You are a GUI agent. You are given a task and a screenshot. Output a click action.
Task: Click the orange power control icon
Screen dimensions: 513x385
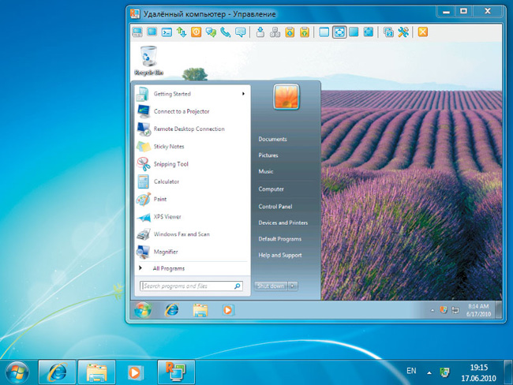(196, 32)
